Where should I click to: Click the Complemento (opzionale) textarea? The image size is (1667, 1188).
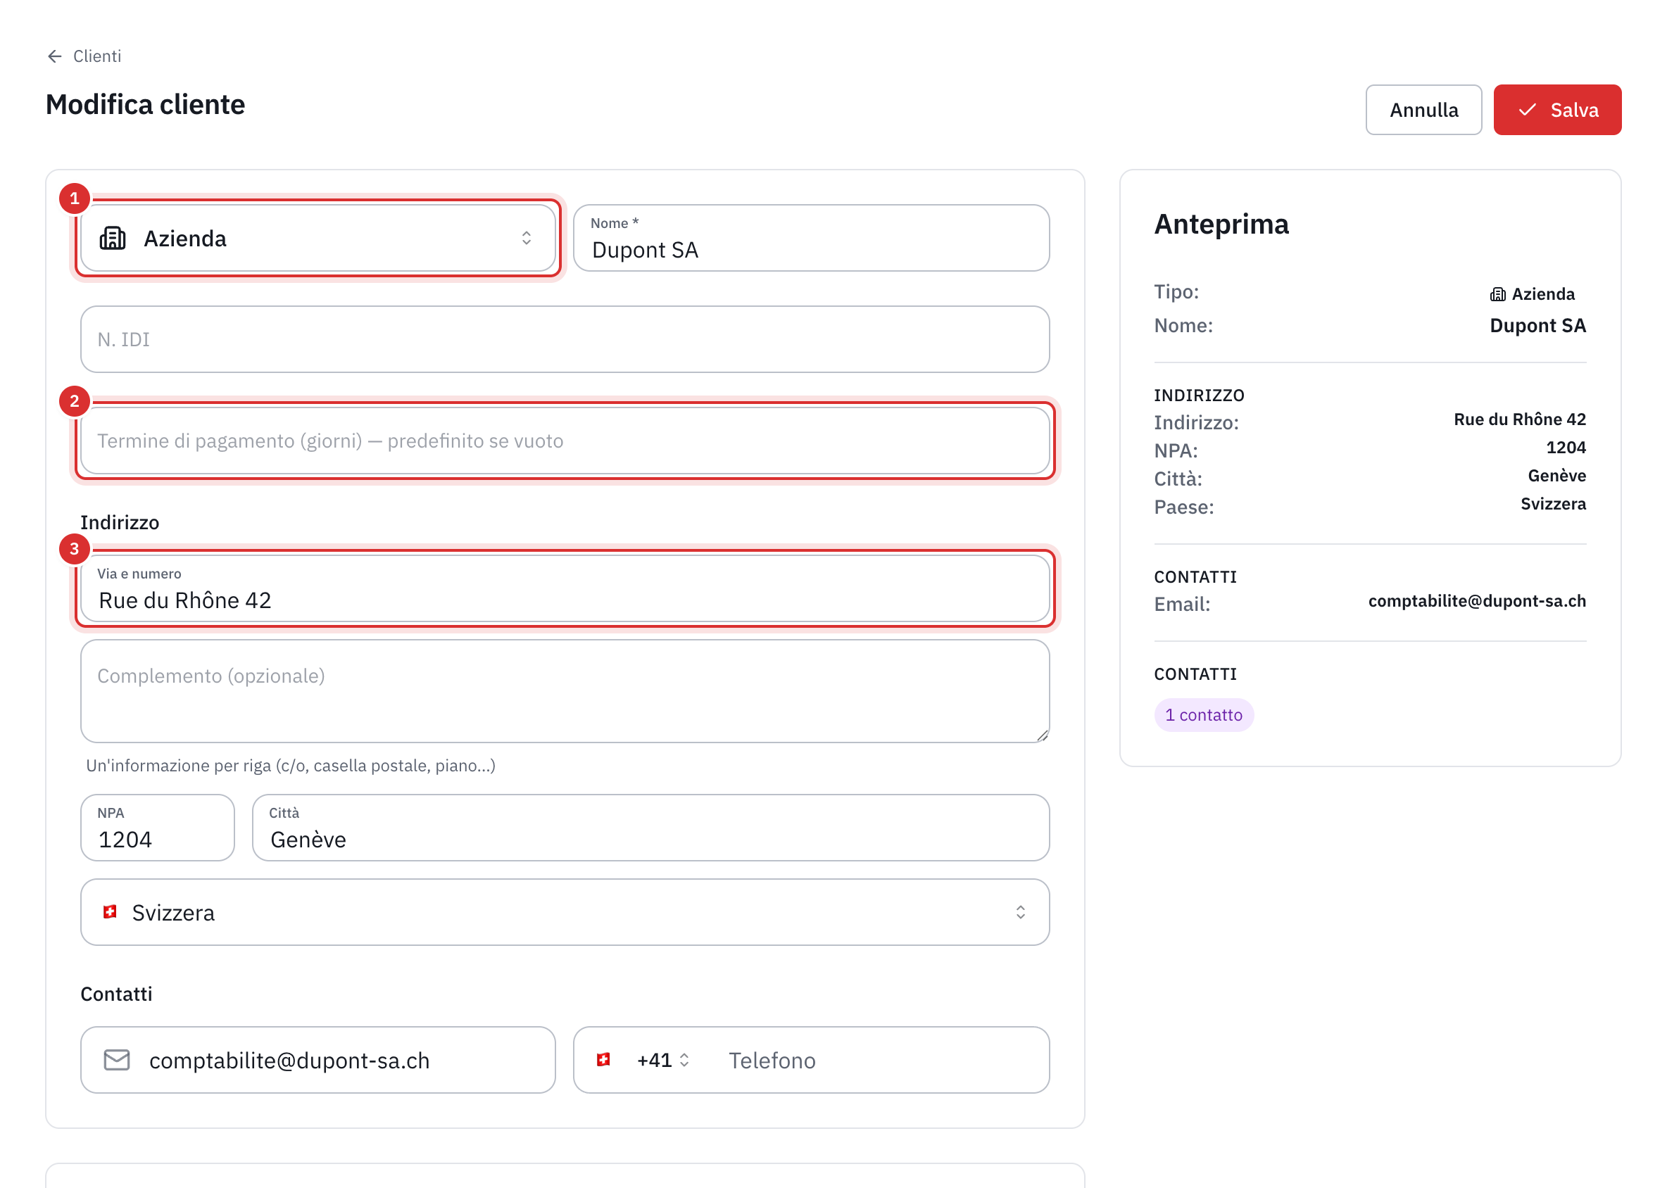(565, 691)
